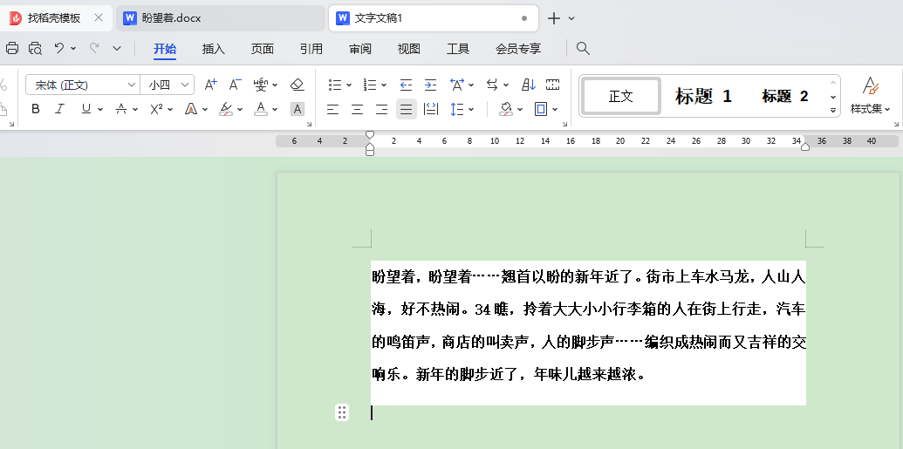This screenshot has height=449, width=903.
Task: Open the 引用 tab
Action: (x=311, y=49)
